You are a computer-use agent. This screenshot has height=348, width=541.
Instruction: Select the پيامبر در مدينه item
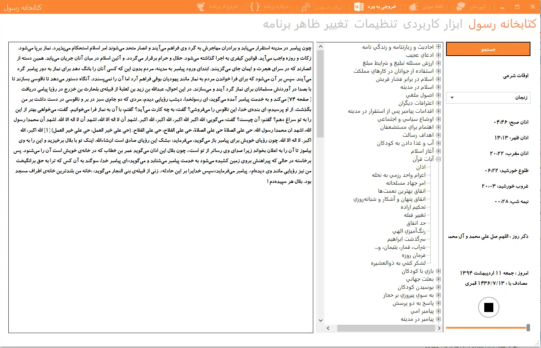point(417,319)
